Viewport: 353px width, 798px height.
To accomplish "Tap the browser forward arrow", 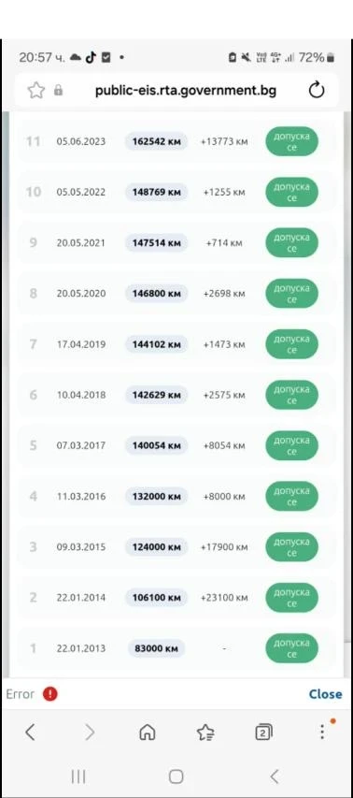I will [90, 733].
